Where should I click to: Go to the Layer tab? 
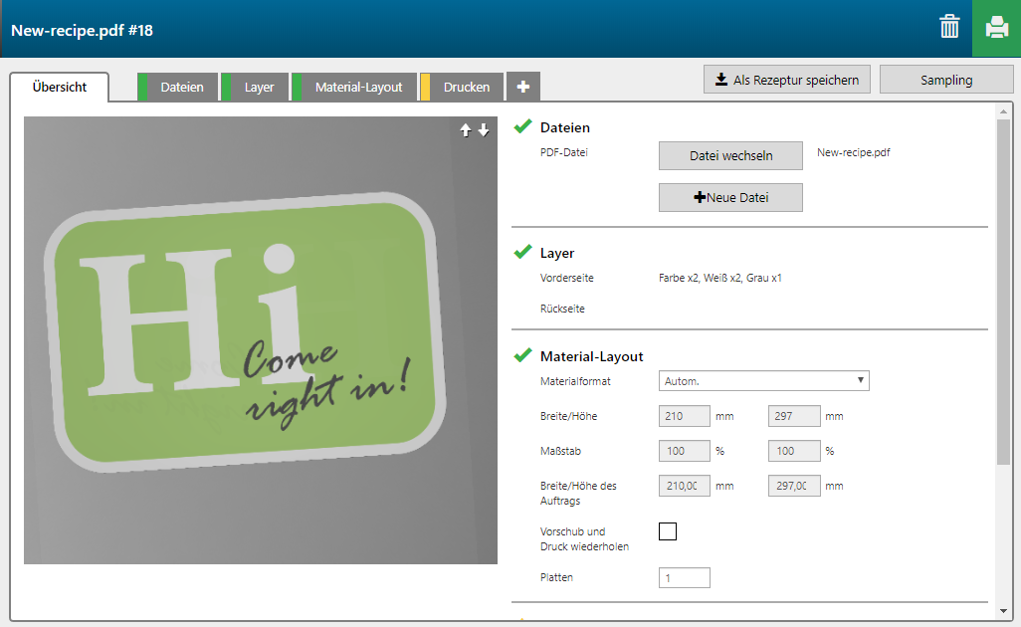pyautogui.click(x=259, y=88)
